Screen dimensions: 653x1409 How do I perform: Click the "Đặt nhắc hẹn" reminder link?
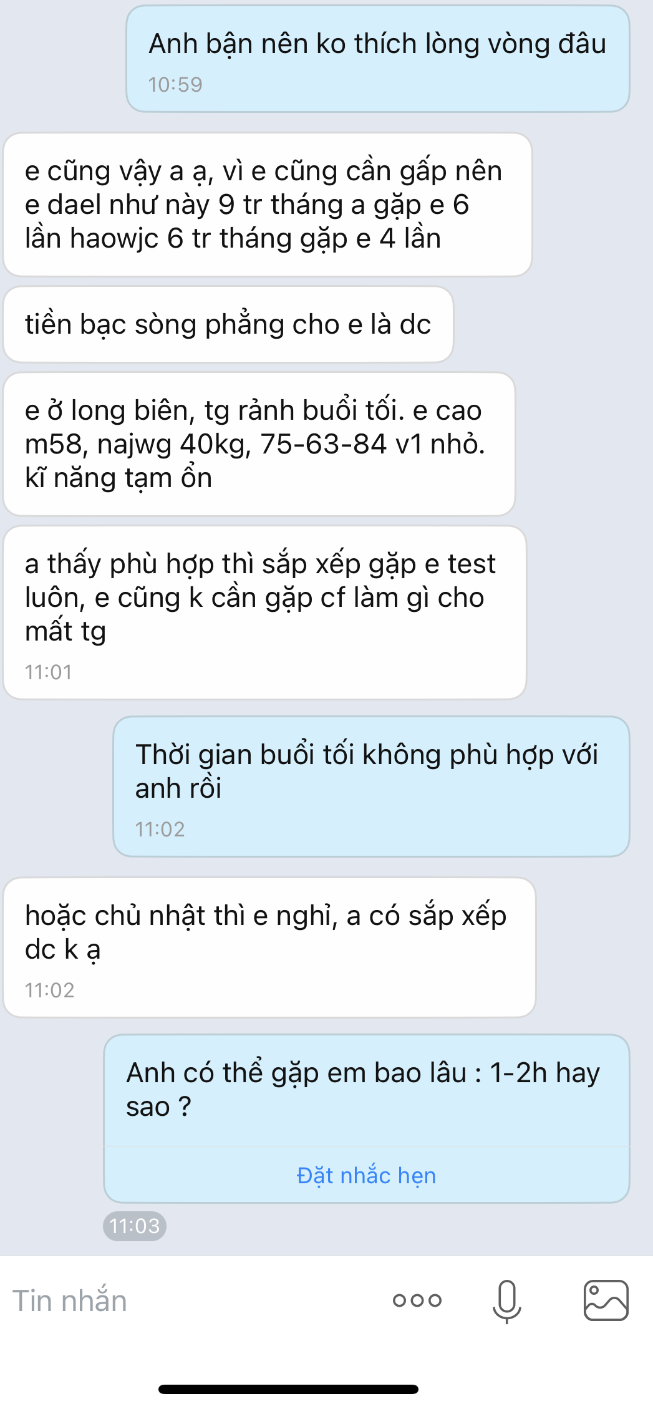(366, 1176)
